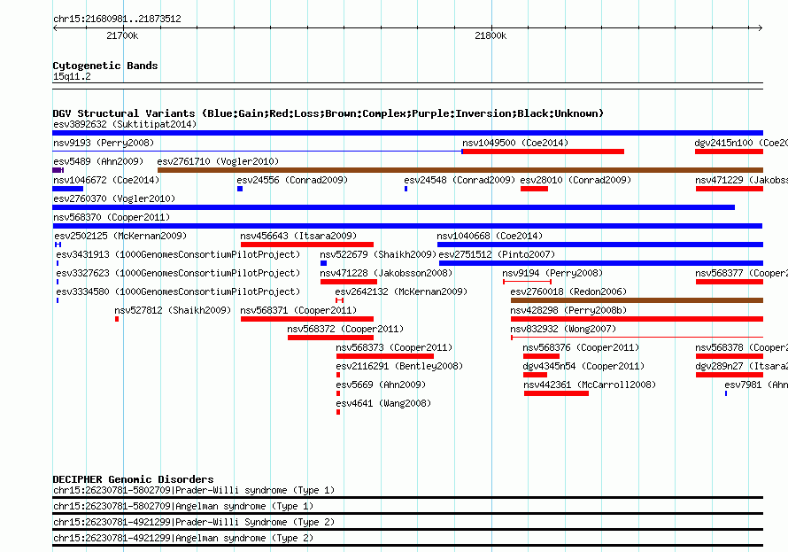Click nsv428298 (Perry2008b) label
Image resolution: width=788 pixels, height=552 pixels.
tap(568, 310)
